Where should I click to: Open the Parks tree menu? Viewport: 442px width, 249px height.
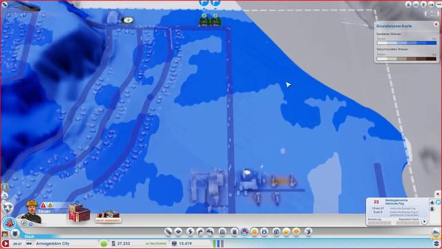point(296,232)
